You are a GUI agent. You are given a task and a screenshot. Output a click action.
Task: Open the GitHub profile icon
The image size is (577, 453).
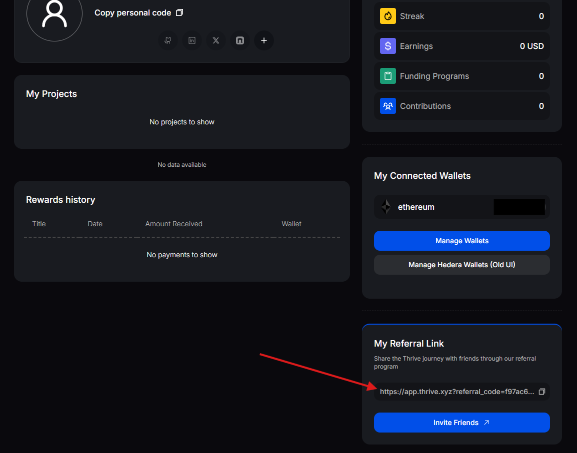pyautogui.click(x=168, y=40)
